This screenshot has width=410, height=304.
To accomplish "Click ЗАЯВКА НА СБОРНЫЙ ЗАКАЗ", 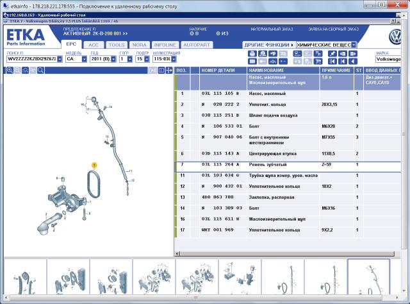I will coord(333,29).
